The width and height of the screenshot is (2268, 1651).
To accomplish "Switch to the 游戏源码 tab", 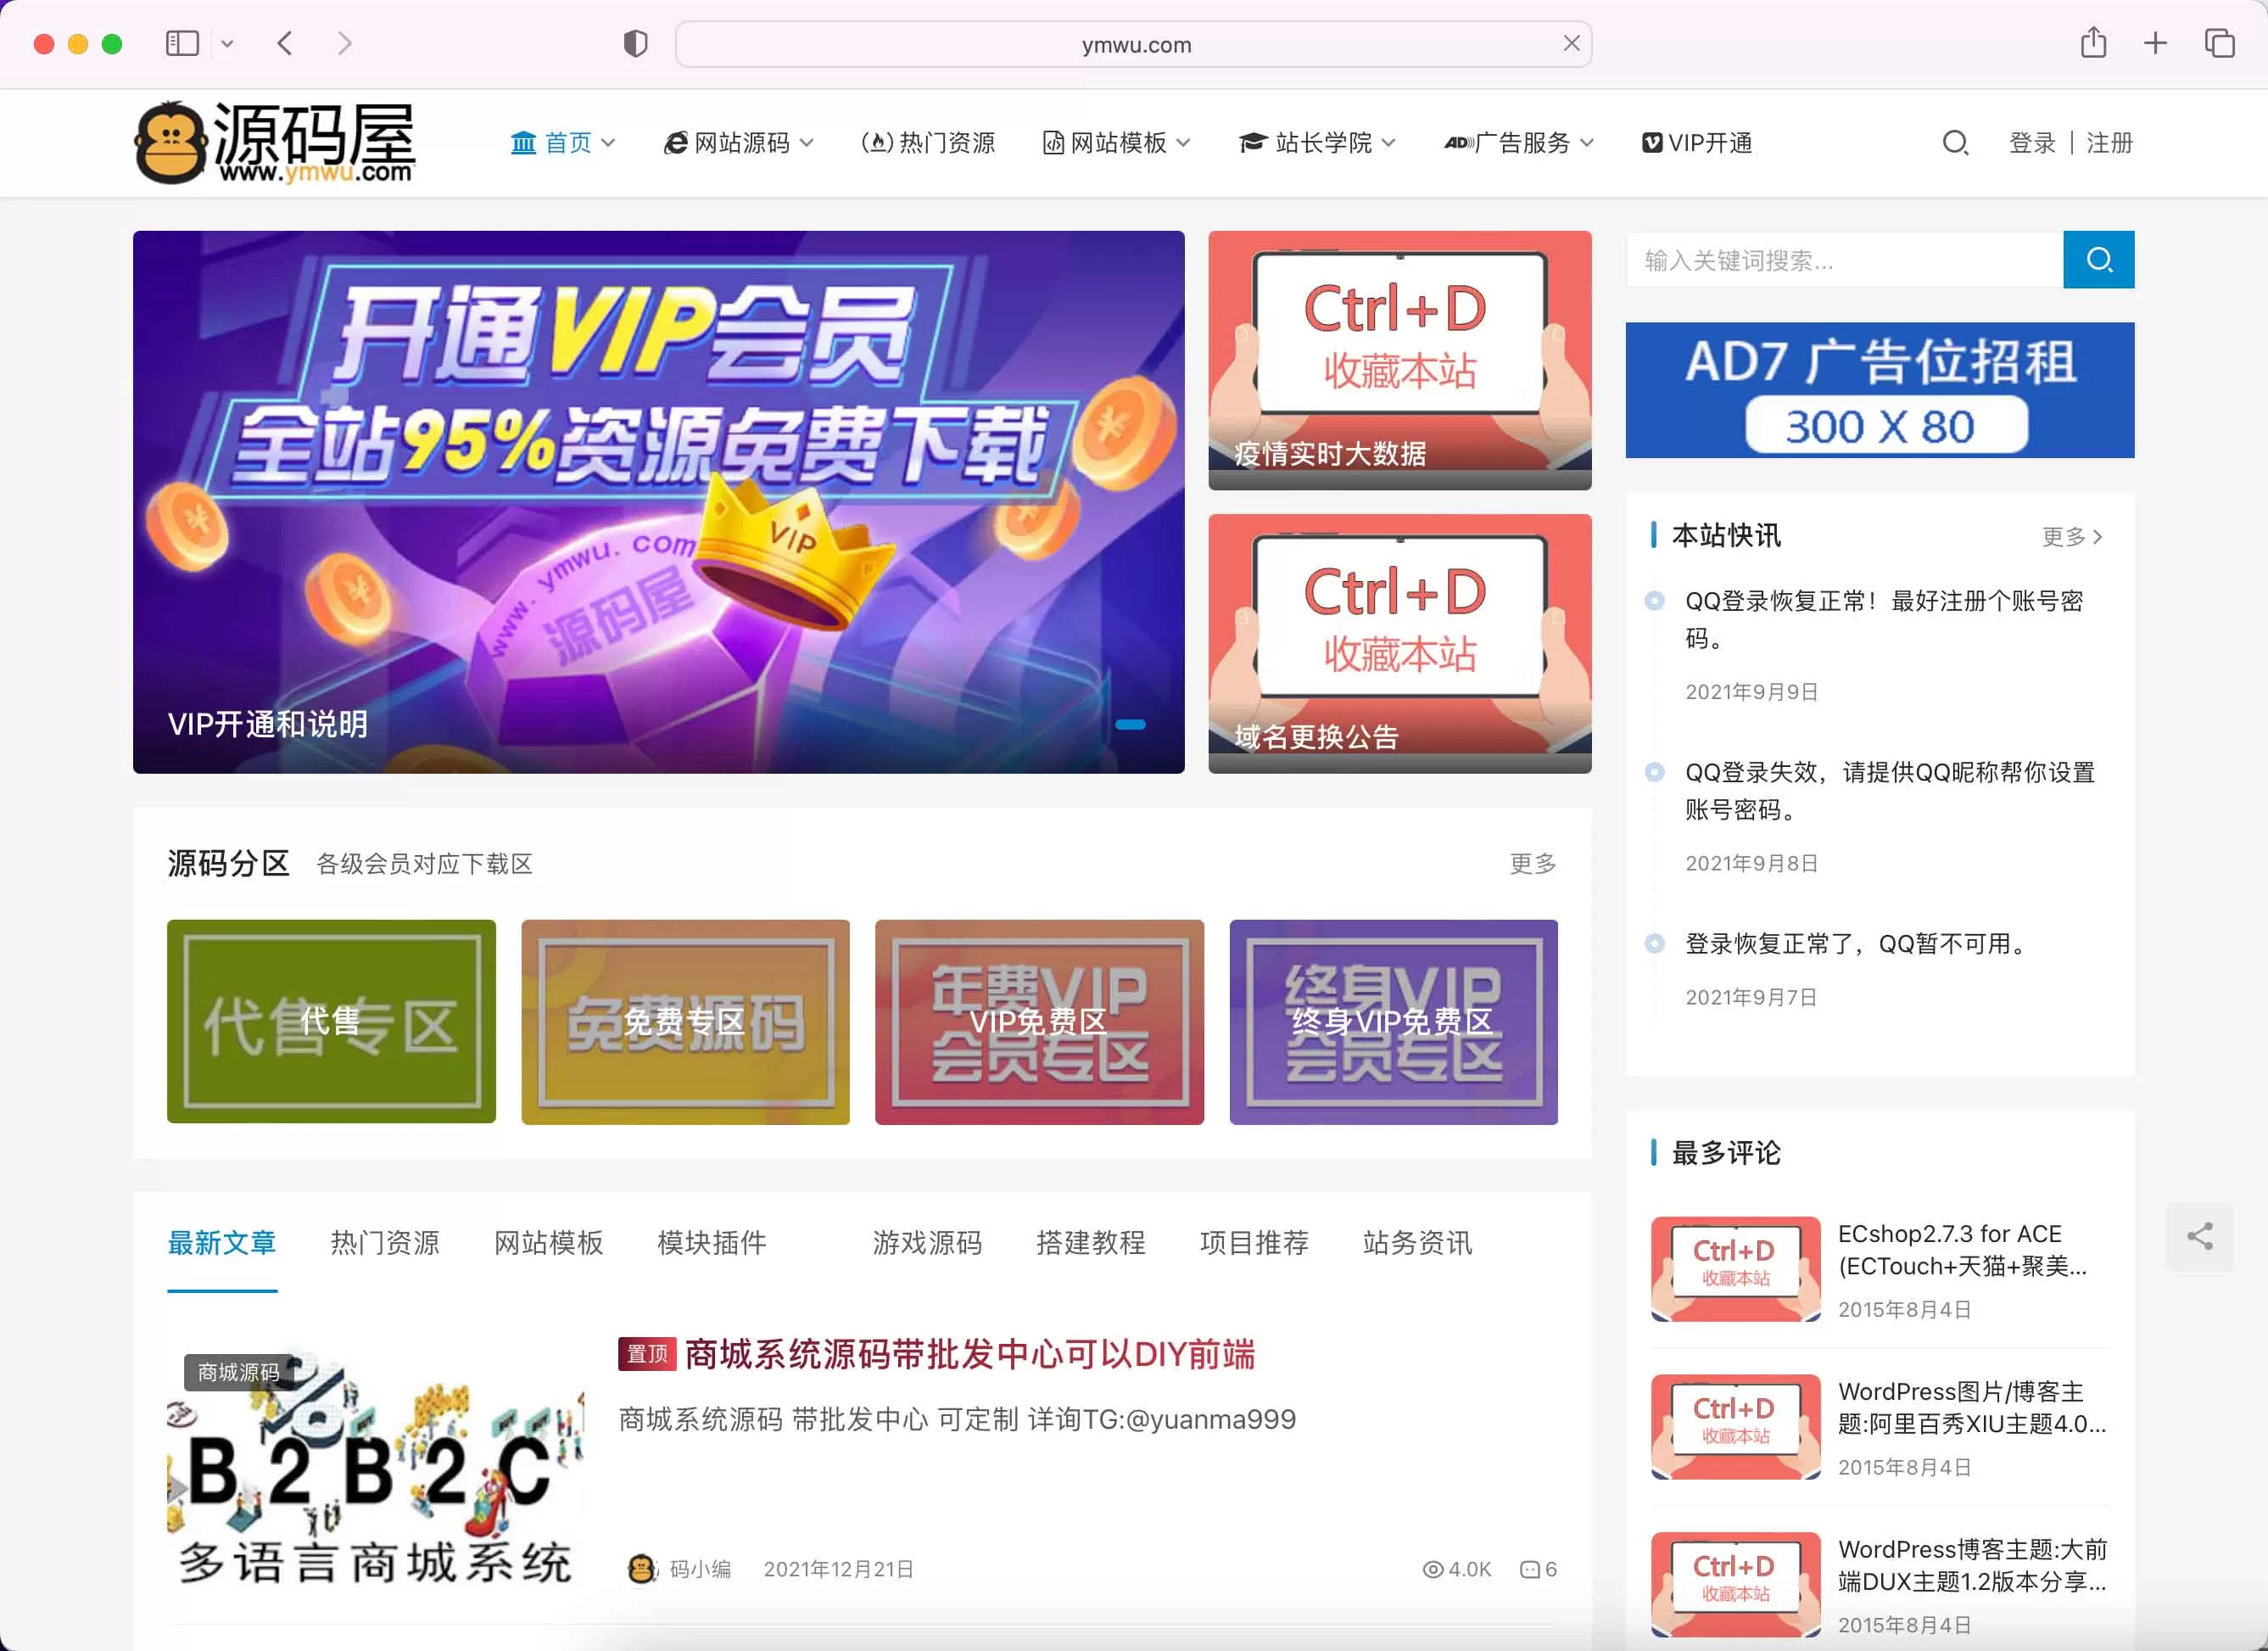I will point(927,1243).
